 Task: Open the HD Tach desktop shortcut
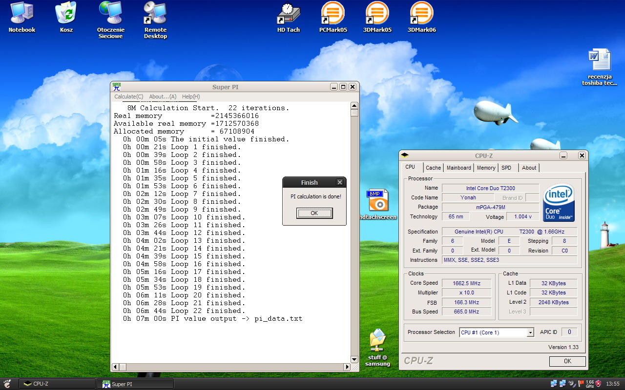[x=288, y=14]
